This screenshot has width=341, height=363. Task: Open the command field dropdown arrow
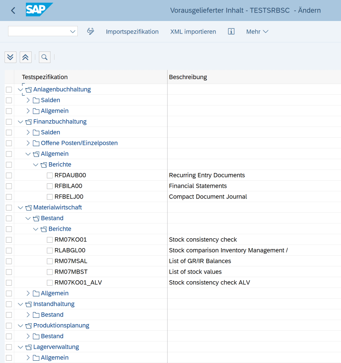pyautogui.click(x=73, y=31)
